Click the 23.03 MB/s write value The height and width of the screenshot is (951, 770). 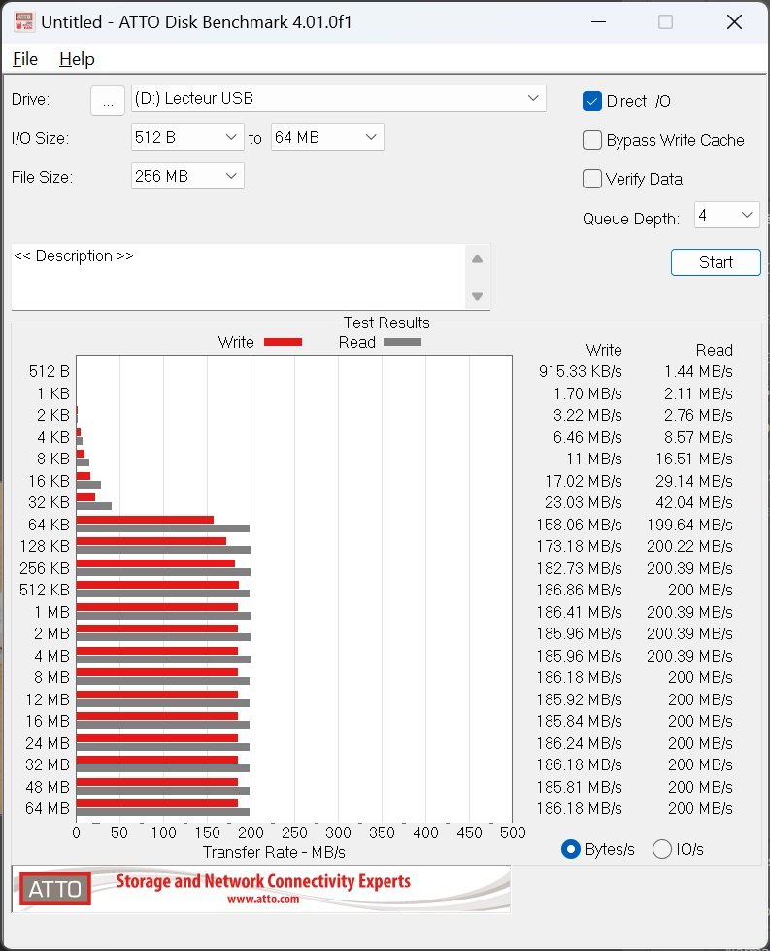584,503
